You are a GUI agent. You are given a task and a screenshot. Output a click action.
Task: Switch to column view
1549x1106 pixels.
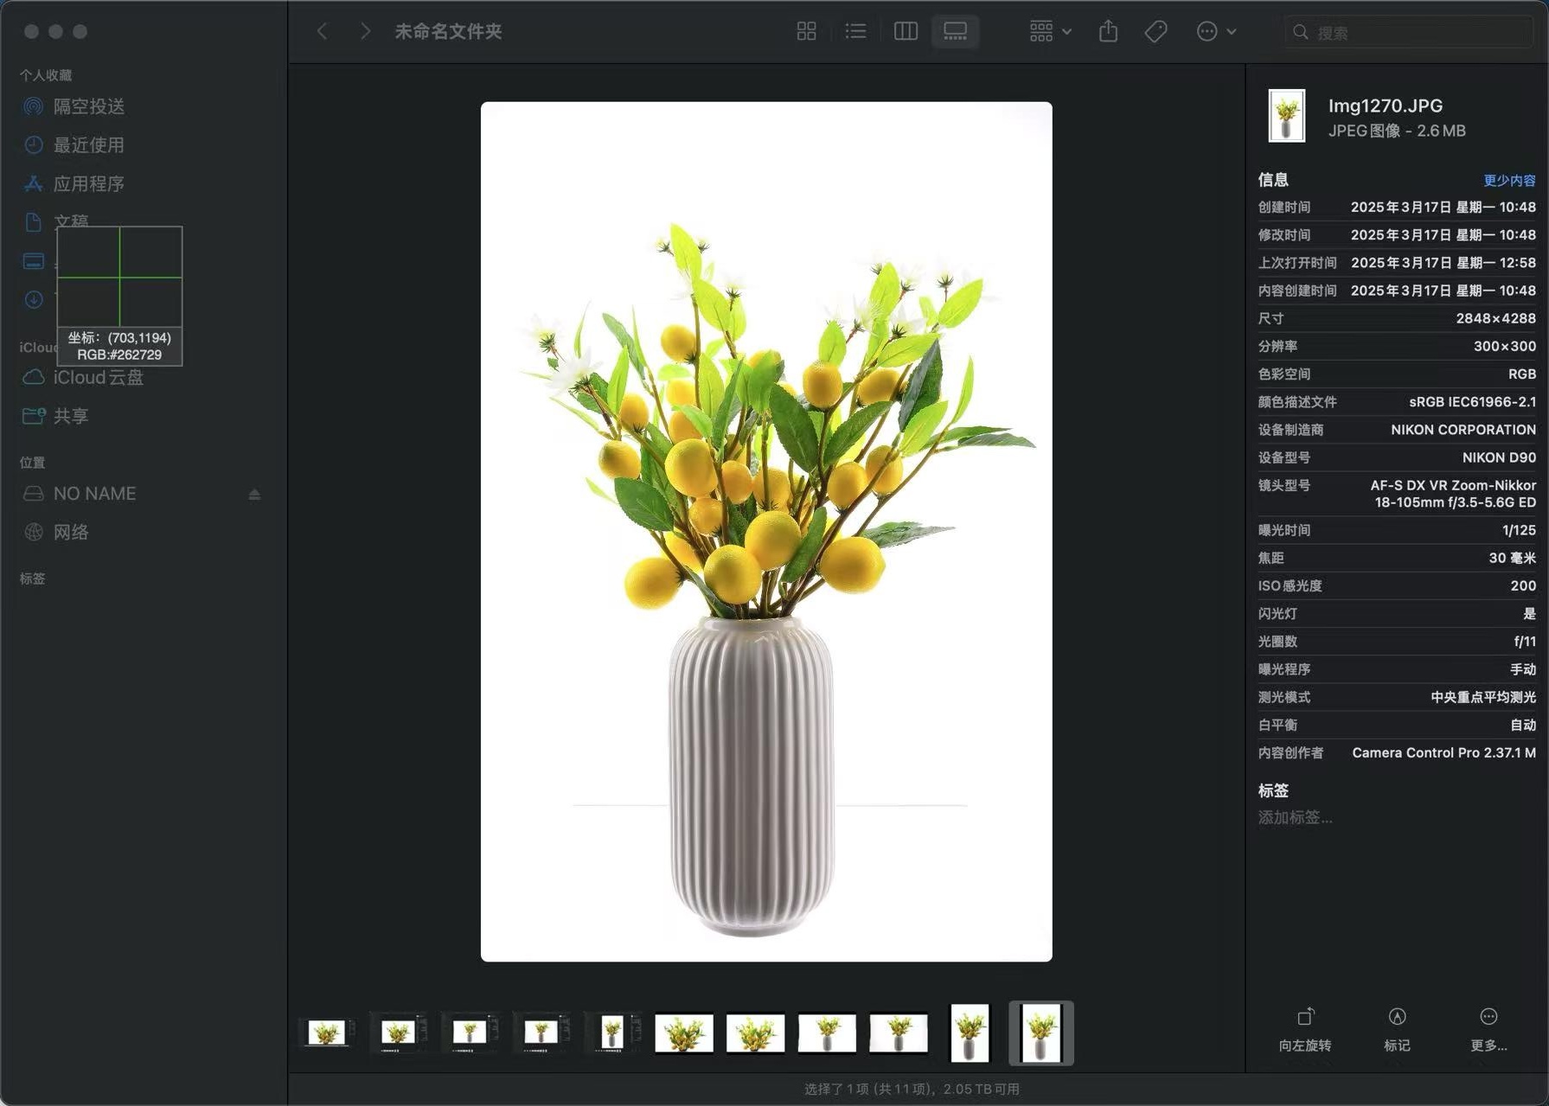pos(906,32)
